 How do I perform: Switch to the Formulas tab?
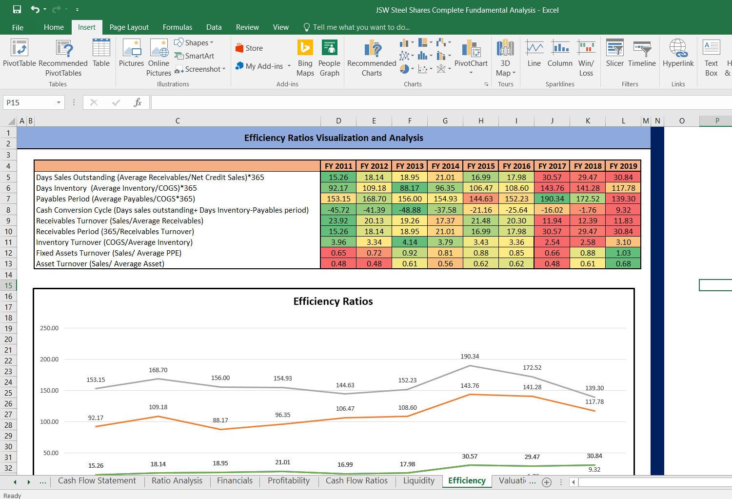tap(178, 27)
